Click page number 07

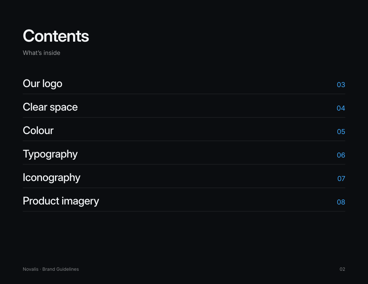(x=341, y=178)
